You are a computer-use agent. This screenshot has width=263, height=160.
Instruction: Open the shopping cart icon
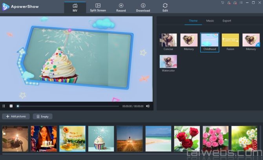click(223, 3)
